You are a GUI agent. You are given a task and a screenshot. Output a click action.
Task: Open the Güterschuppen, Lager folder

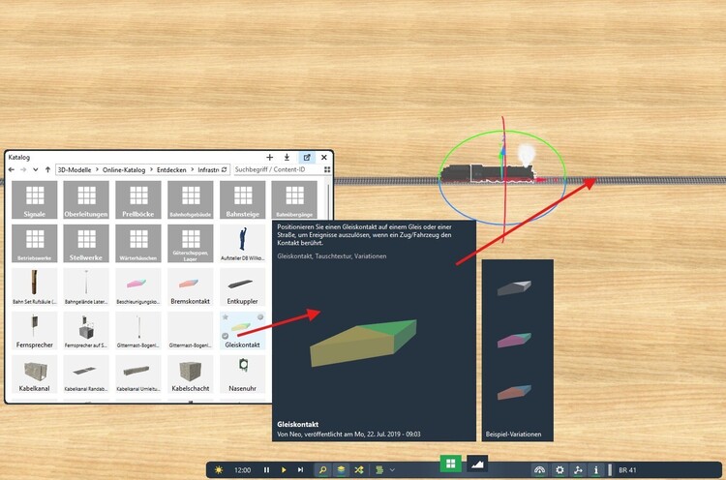(191, 244)
